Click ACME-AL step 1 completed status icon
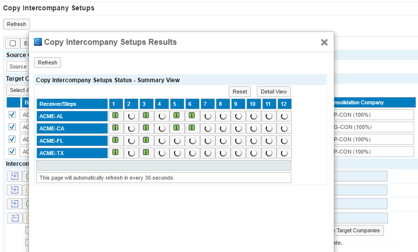 [115, 116]
